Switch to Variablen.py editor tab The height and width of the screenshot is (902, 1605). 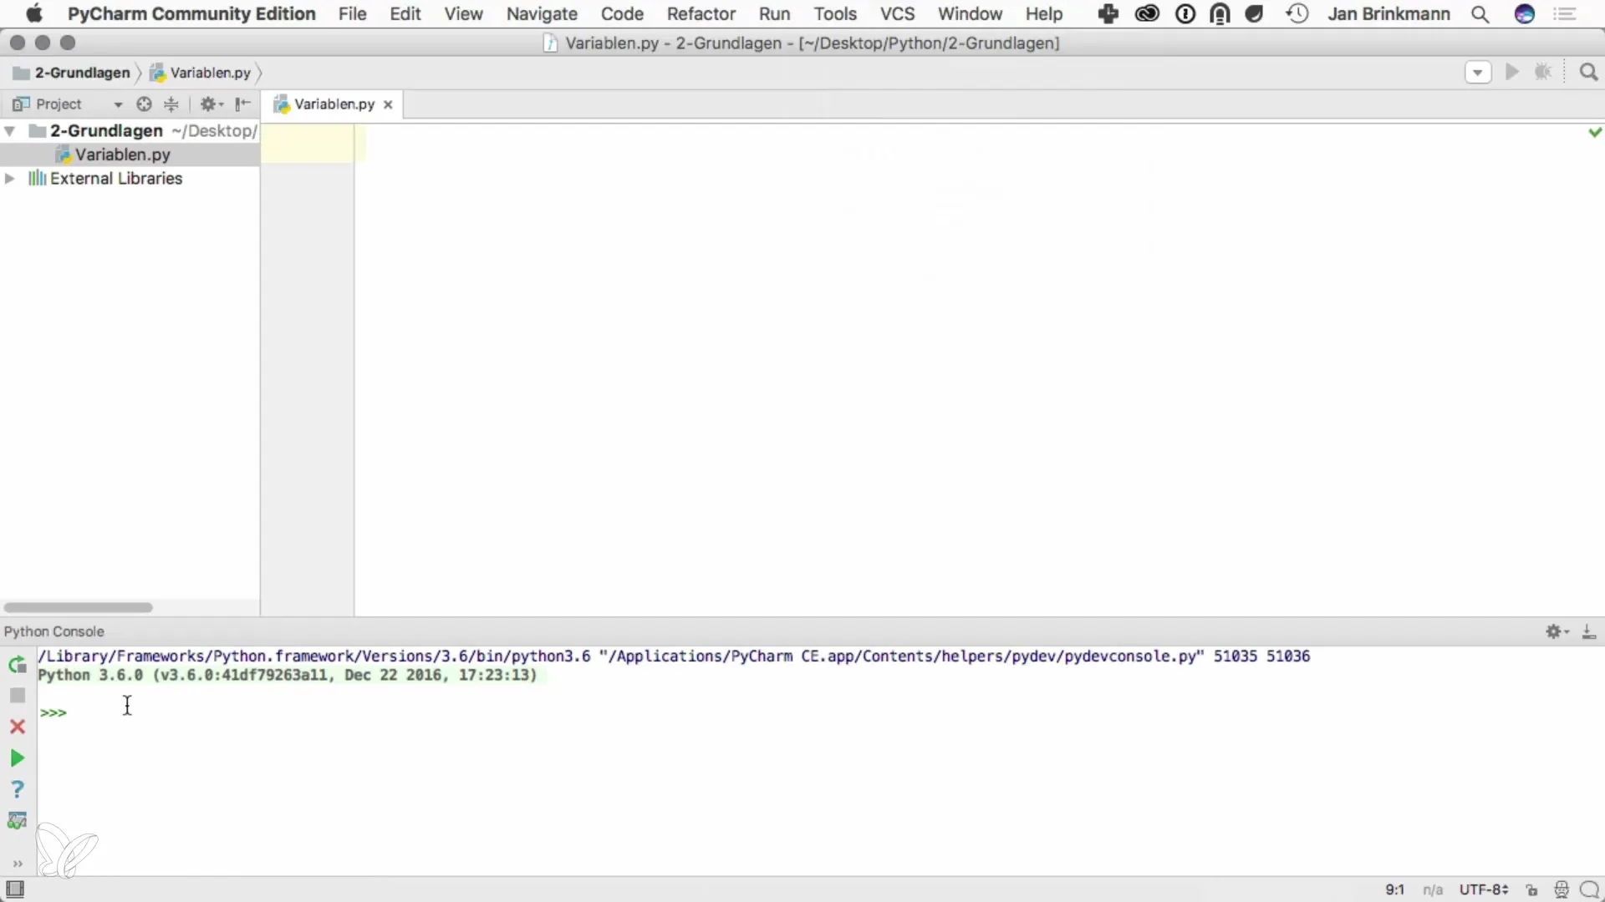(x=334, y=104)
